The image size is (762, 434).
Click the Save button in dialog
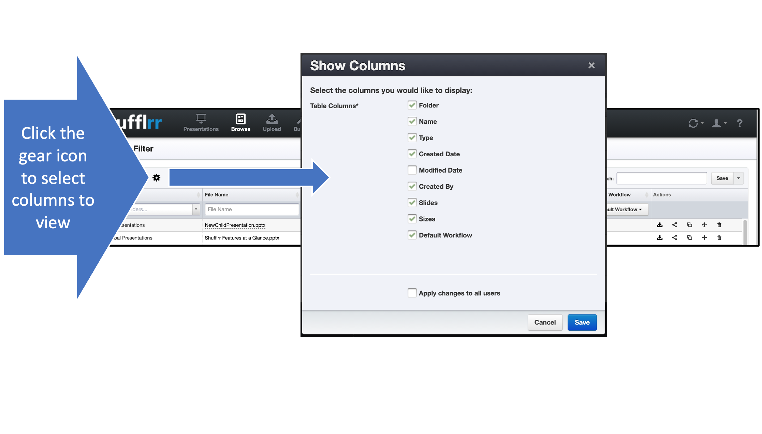(582, 322)
